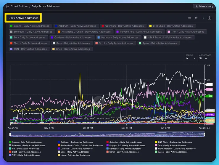This screenshot has width=219, height=165.
Task: Toggle the BNB Chain series chip
Action: point(172,26)
